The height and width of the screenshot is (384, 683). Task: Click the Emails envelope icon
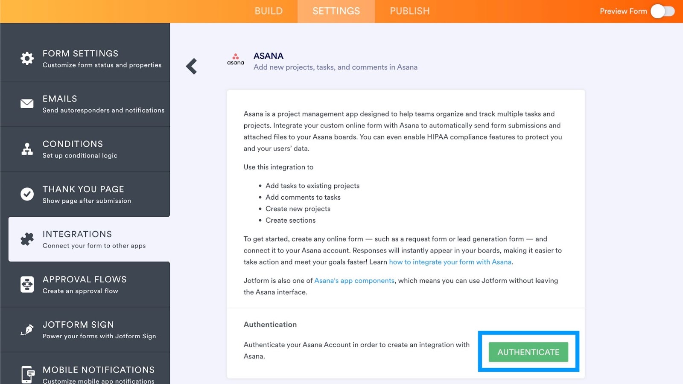(x=27, y=104)
